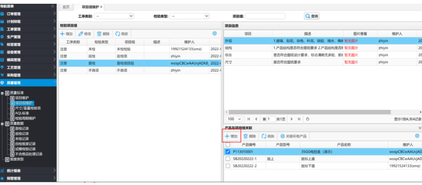The width and height of the screenshot is (422, 185).
Task: Toggle the select-all checkbox in product table header
Action: (x=228, y=144)
